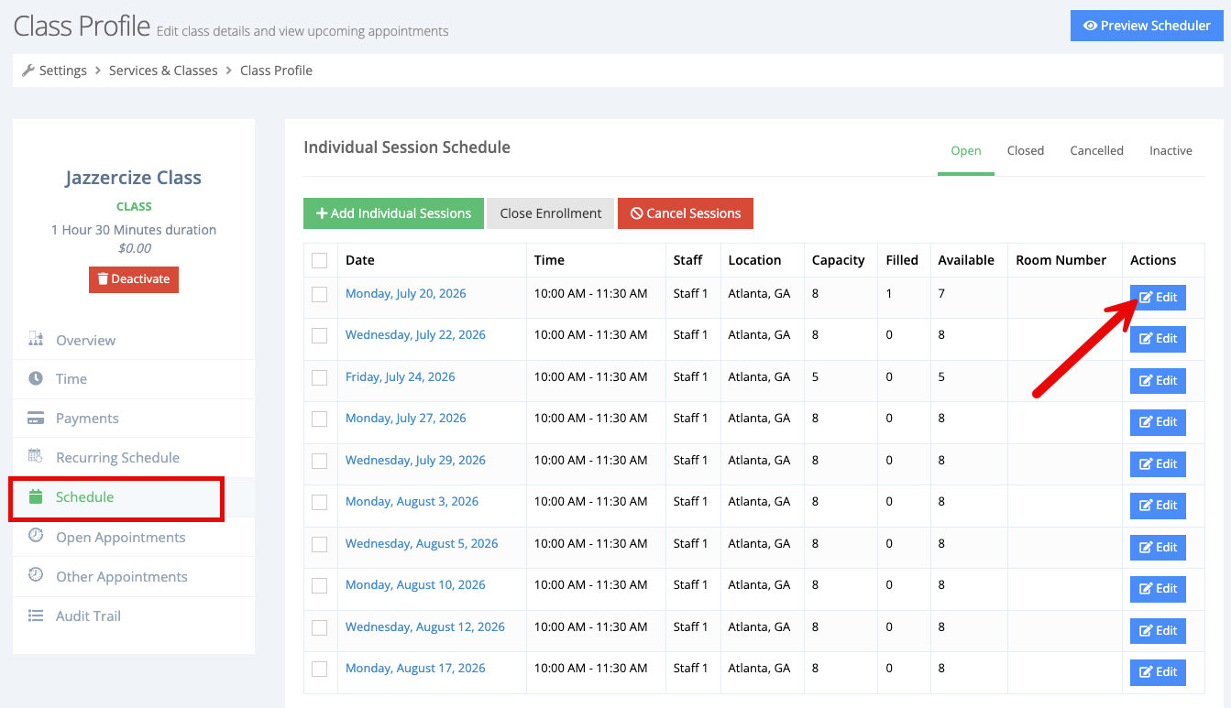Click the Audit Trail list icon

click(x=36, y=615)
